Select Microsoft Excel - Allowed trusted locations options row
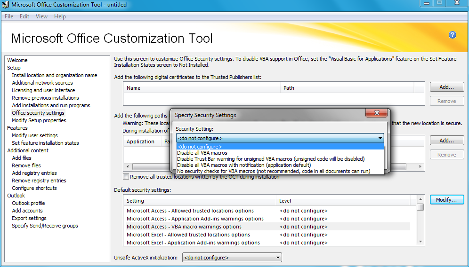The image size is (469, 267). point(267,235)
